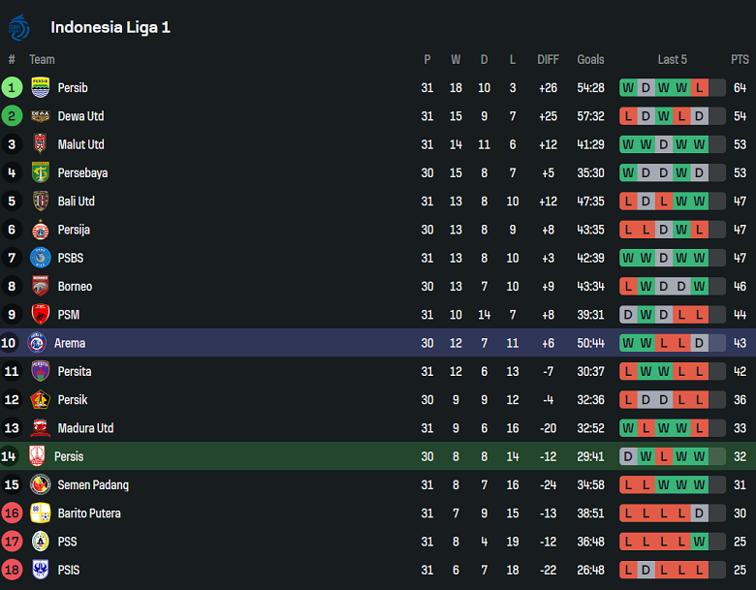Click the DIFF column header

pyautogui.click(x=548, y=60)
